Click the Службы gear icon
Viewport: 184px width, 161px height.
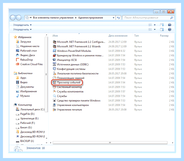click(54, 96)
